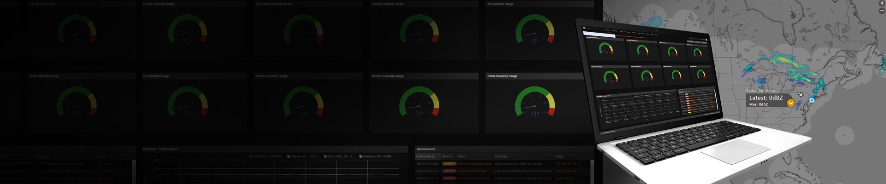Click the Summary column header
Image resolution: width=886 pixels, height=184 pixels.
(501, 156)
